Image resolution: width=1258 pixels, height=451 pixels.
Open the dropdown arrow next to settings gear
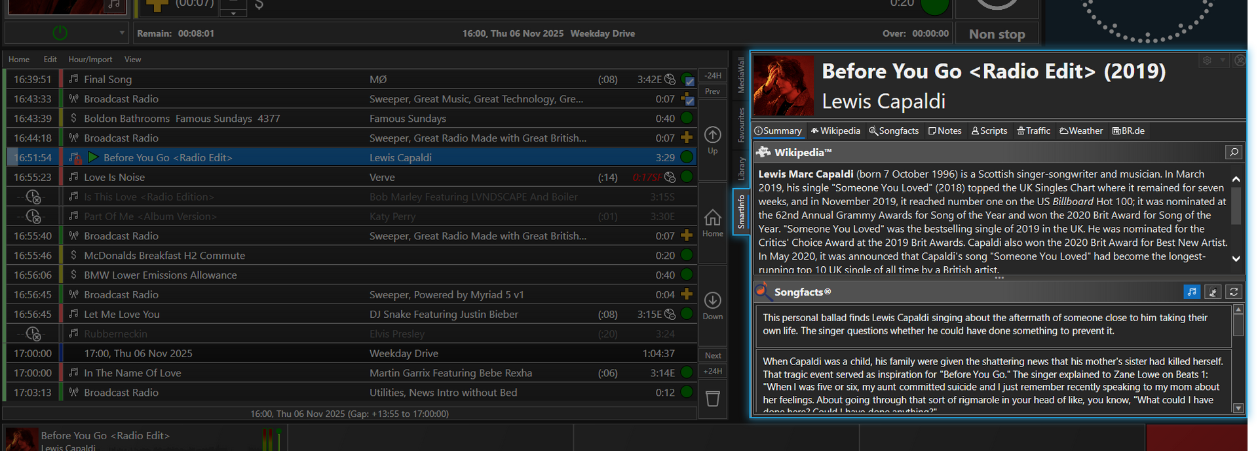click(1222, 60)
